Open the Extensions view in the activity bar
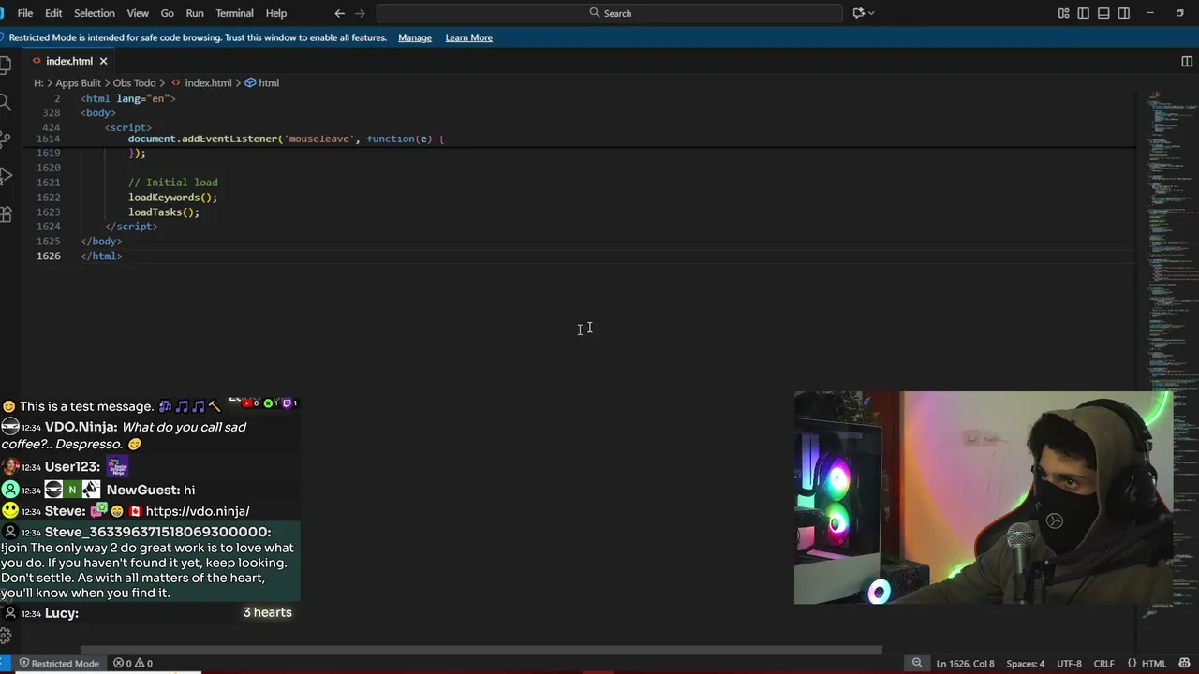Screen dimensions: 1199x674 point(6,213)
